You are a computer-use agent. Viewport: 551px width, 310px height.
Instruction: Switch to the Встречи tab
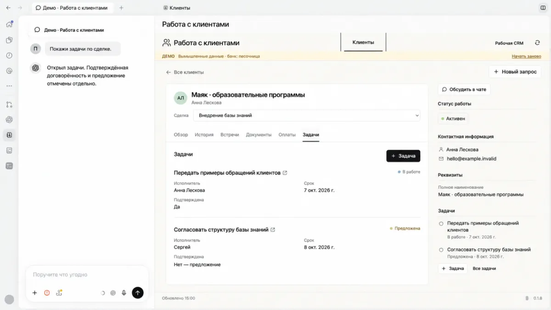pyautogui.click(x=230, y=135)
